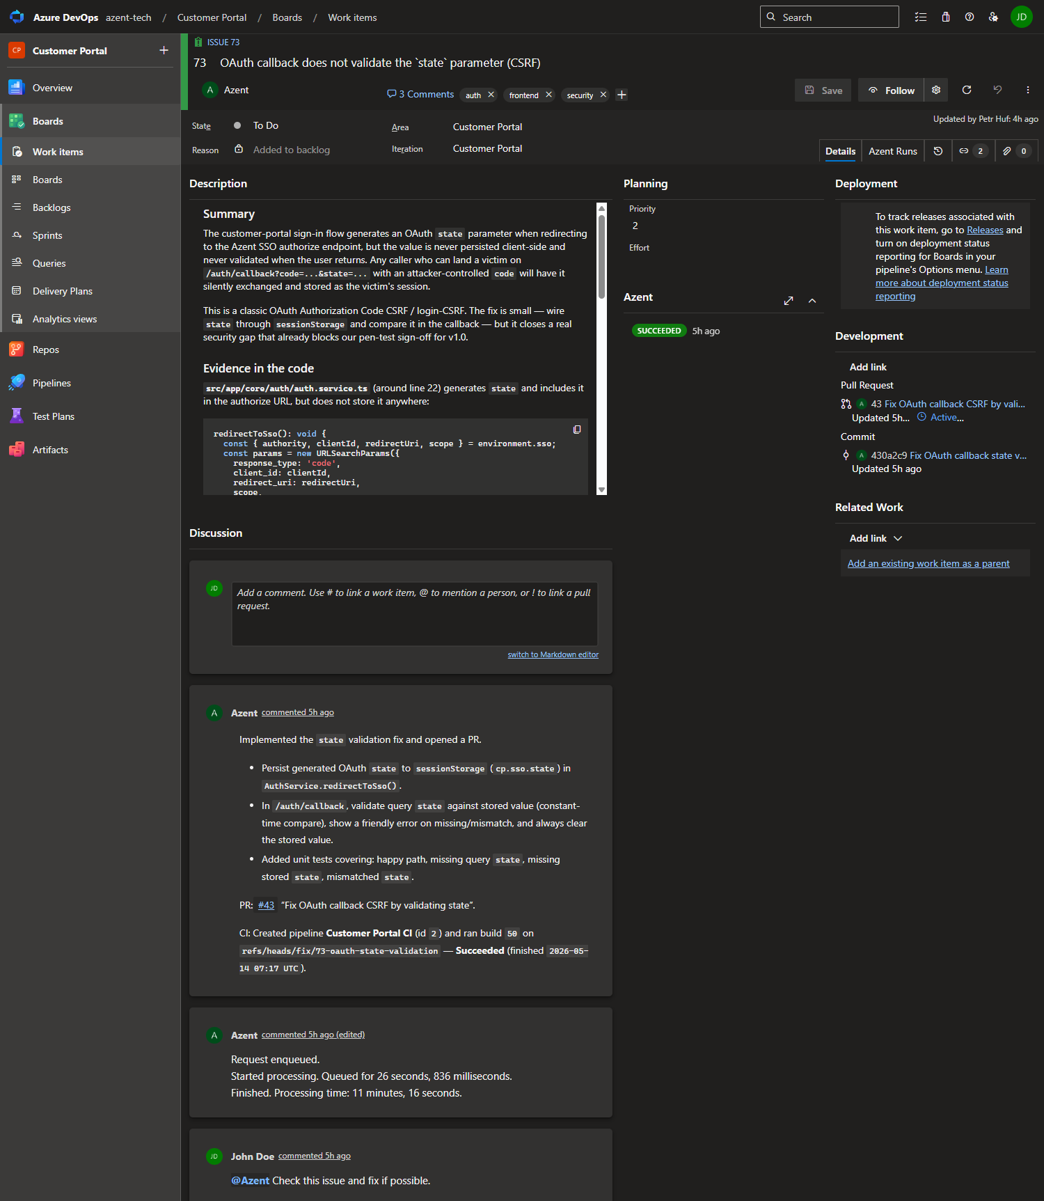Click the Search box in header

(830, 17)
